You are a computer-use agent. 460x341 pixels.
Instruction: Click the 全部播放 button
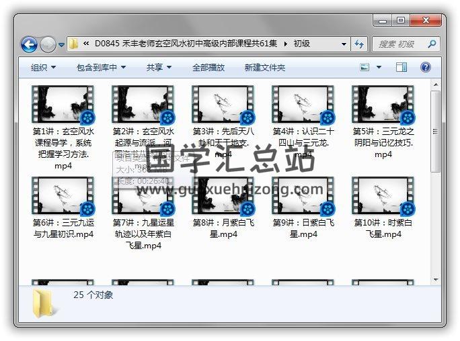tap(209, 68)
